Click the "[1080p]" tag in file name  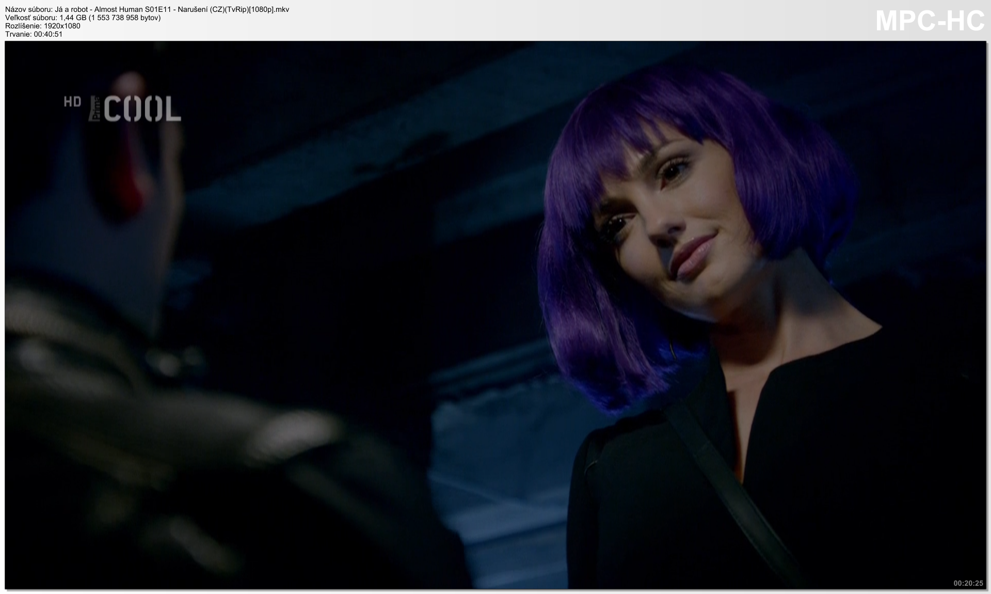coord(261,9)
